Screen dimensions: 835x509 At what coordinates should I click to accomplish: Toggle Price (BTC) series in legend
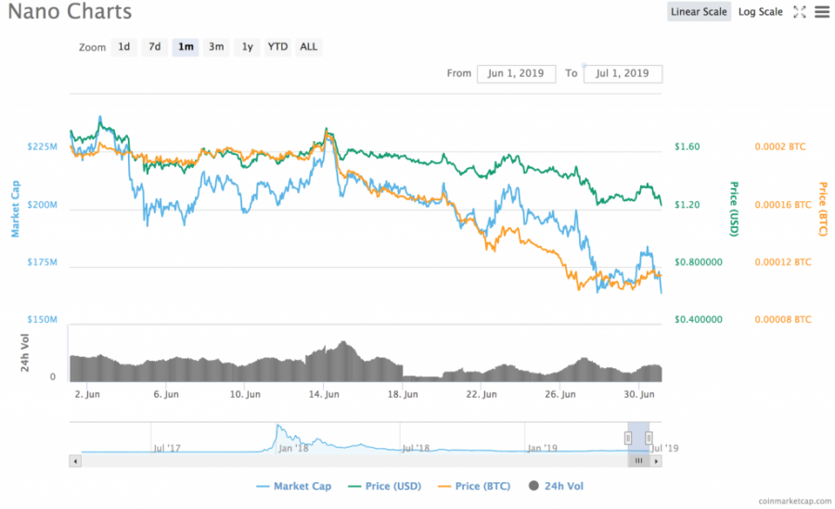474,486
